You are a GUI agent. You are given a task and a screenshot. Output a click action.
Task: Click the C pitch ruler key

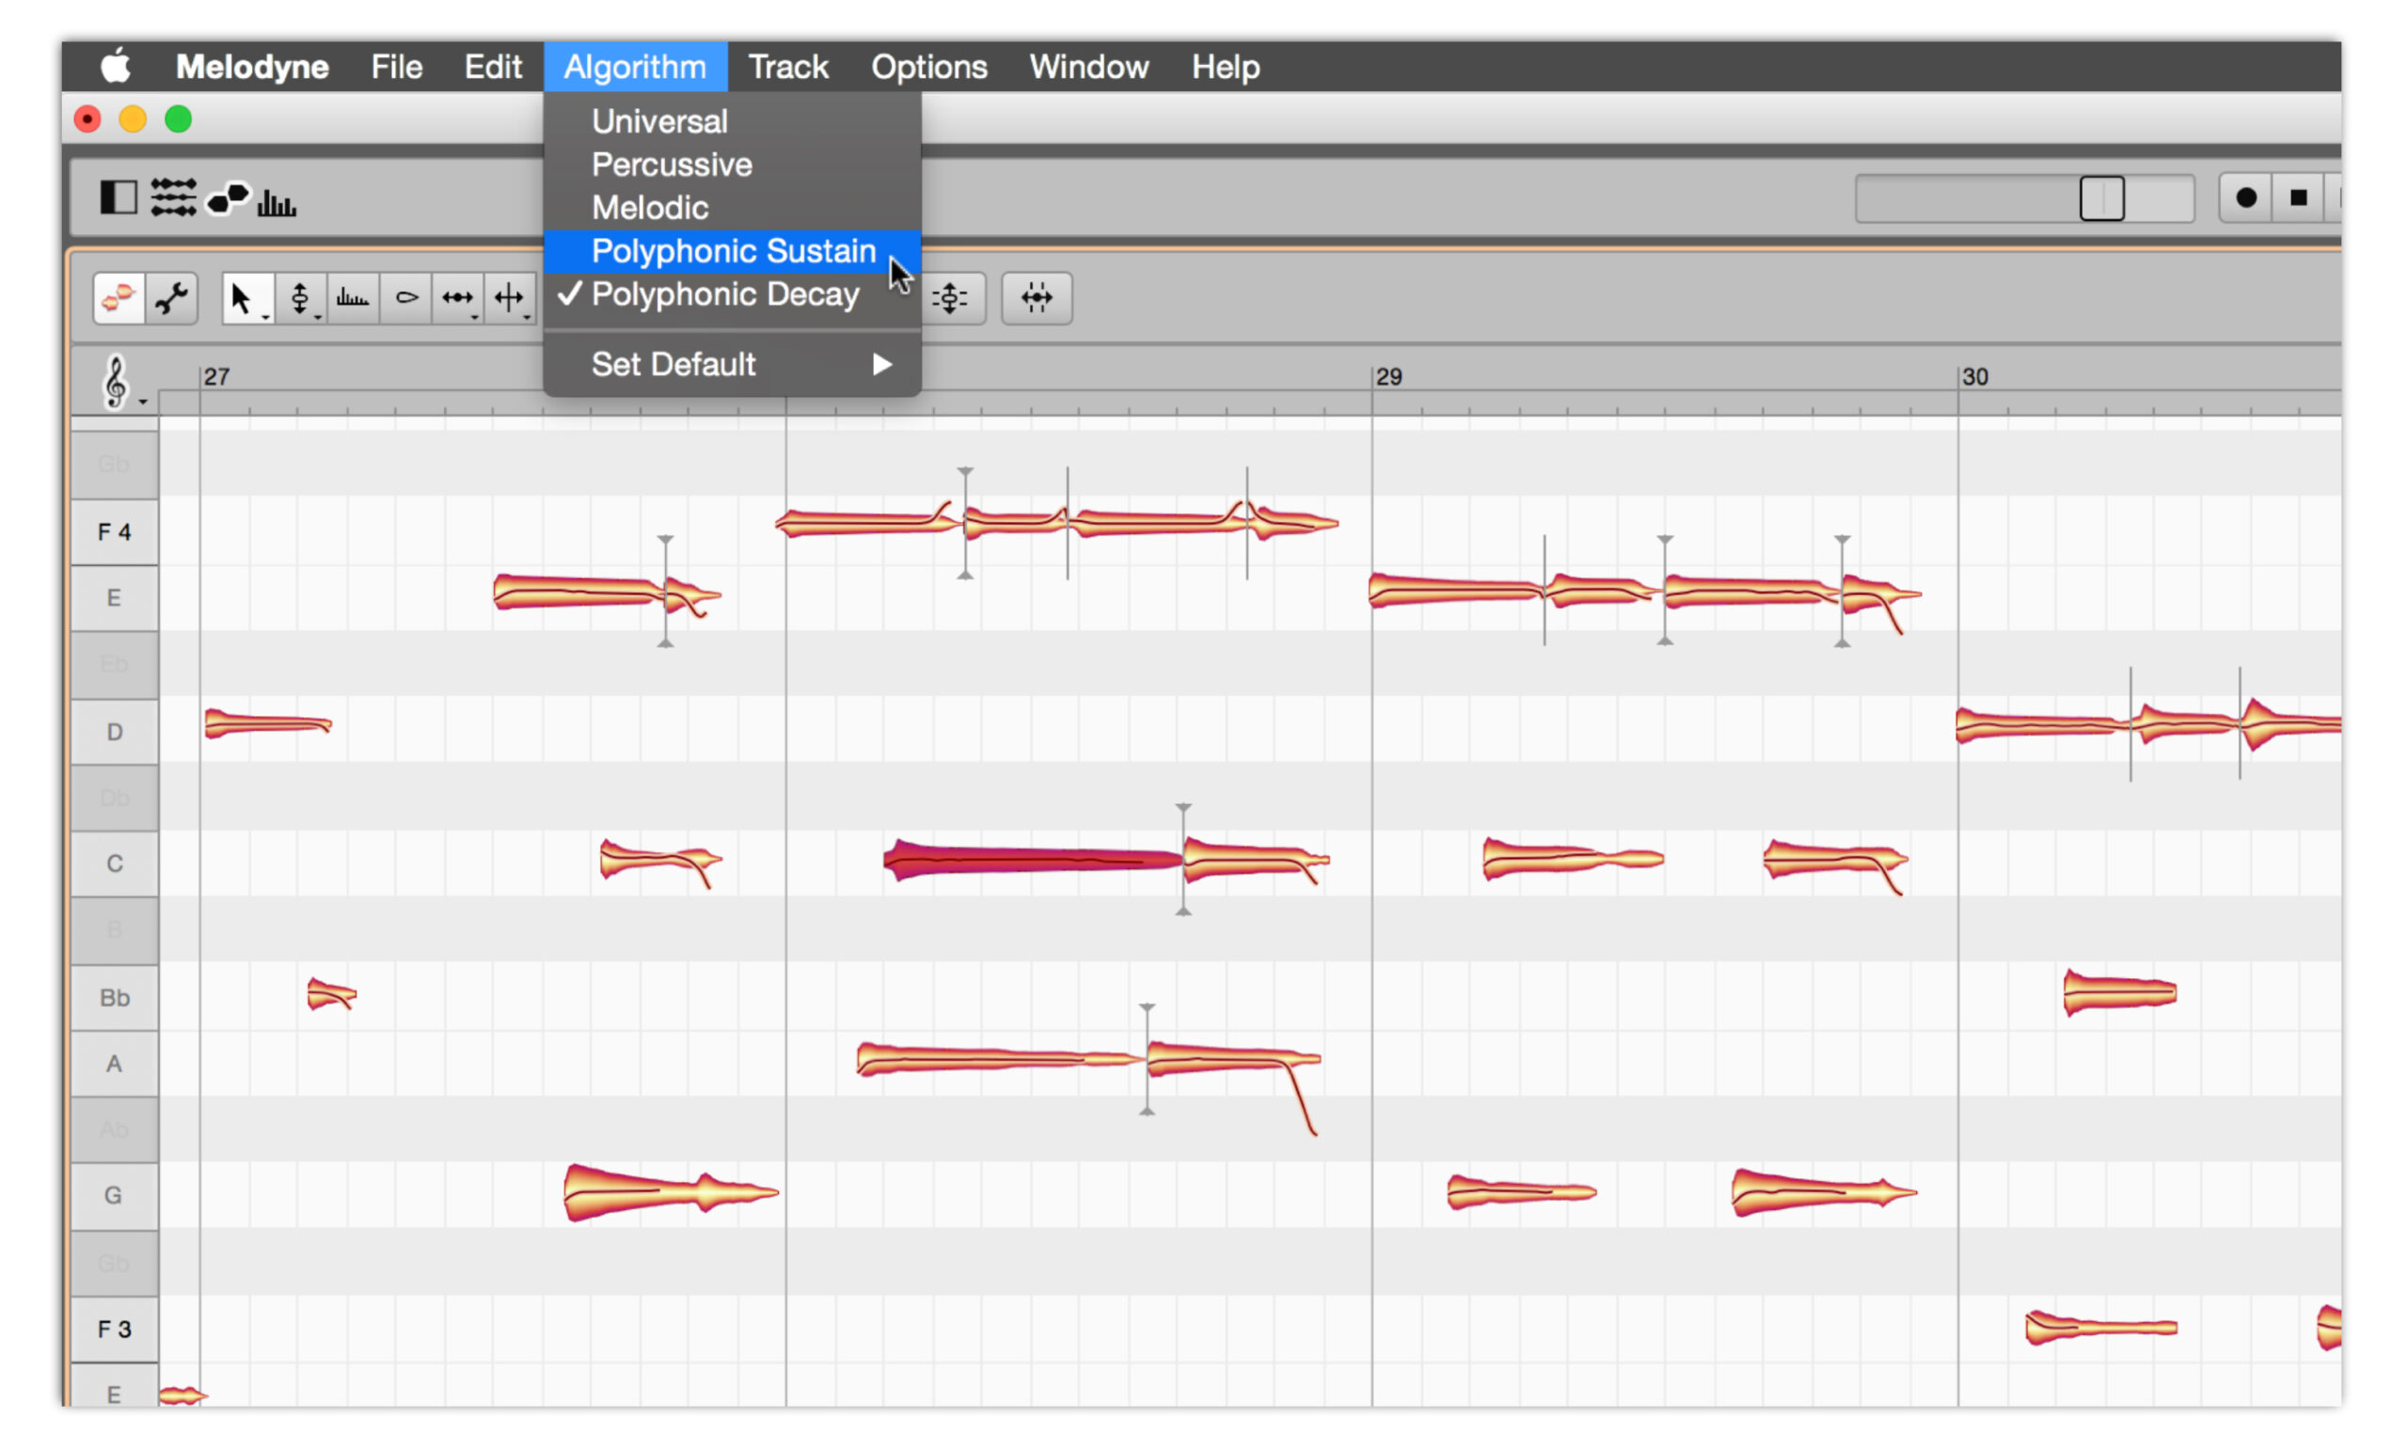(114, 863)
